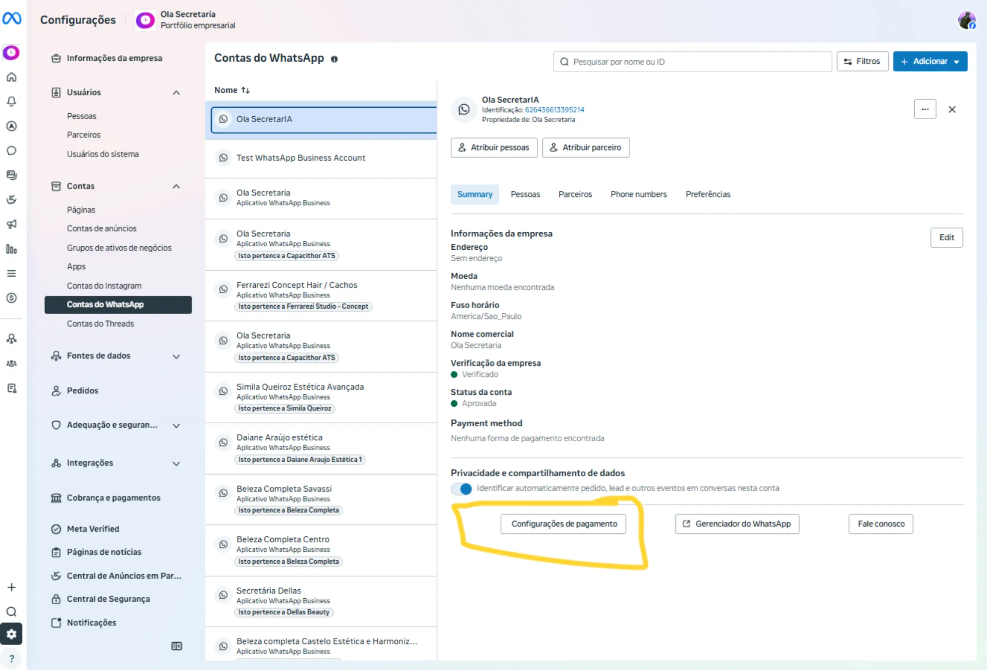
Task: Collapse the Usuários section
Action: (x=176, y=93)
